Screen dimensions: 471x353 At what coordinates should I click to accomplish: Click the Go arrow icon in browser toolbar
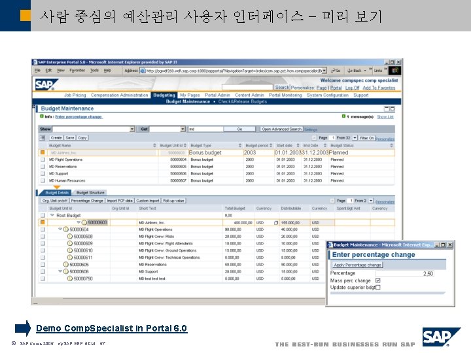[x=334, y=71]
